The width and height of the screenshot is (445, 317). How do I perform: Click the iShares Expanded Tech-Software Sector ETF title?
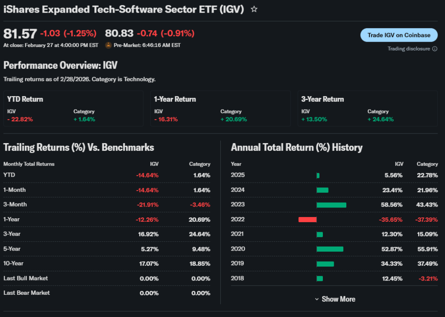[123, 9]
